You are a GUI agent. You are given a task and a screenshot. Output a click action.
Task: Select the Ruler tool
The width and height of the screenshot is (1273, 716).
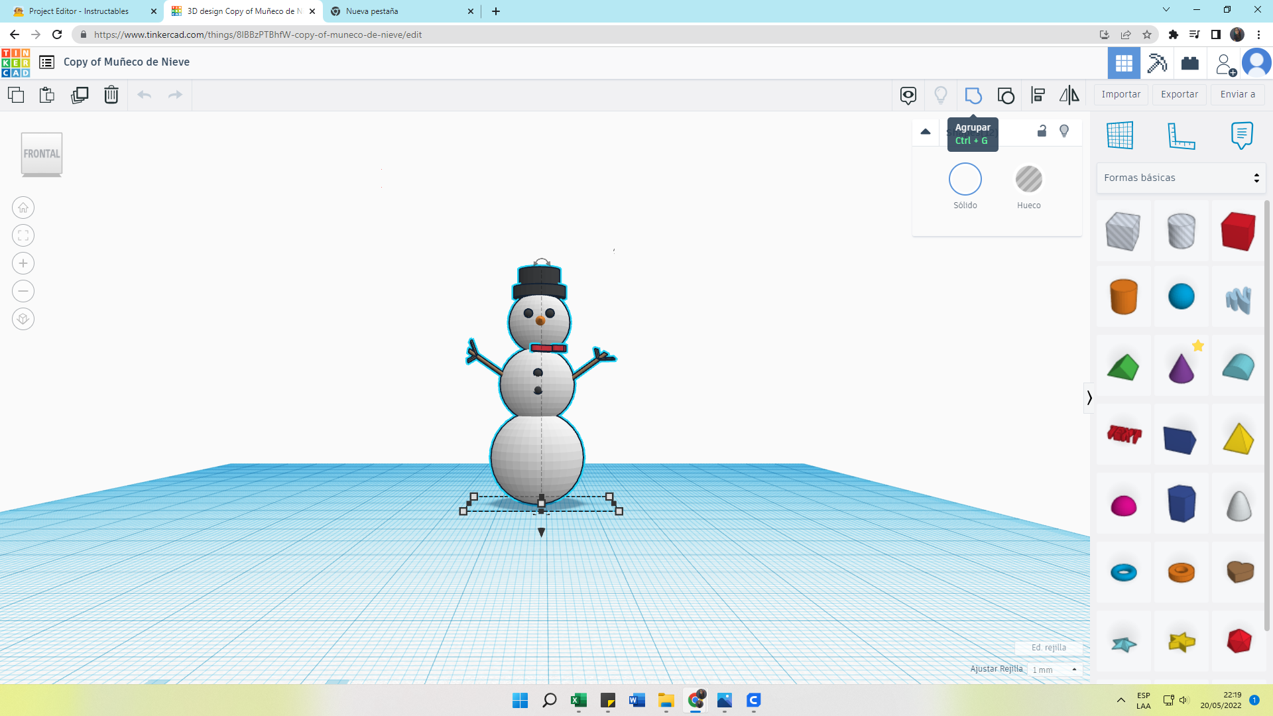pos(1181,135)
